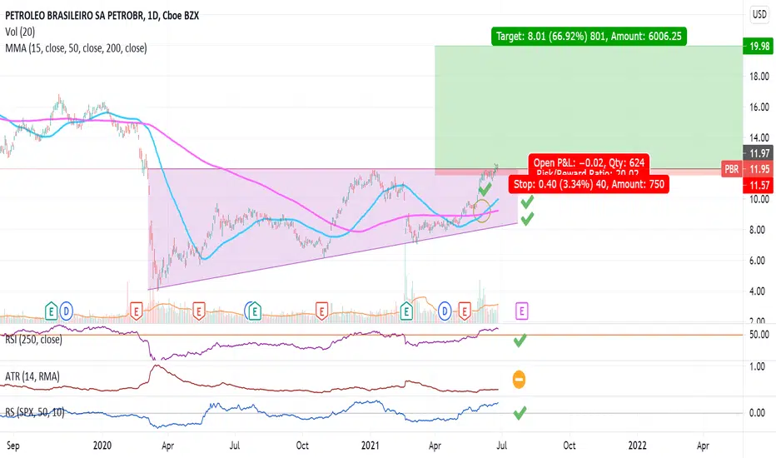Image resolution: width=776 pixels, height=458 pixels.
Task: Click the blue dividend marker before 2020
Action: click(66, 311)
